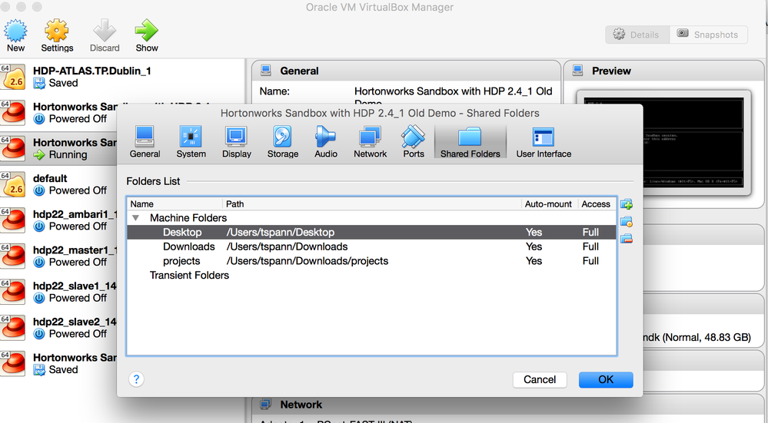Click the hdp22_slave1 red hat icon

click(13, 292)
